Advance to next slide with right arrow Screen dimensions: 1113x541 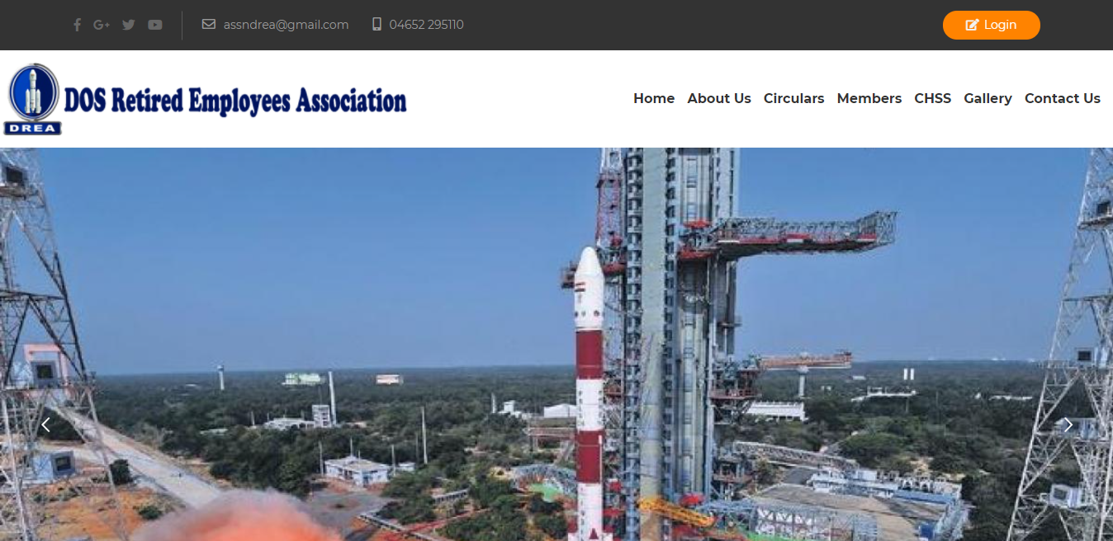click(1068, 425)
